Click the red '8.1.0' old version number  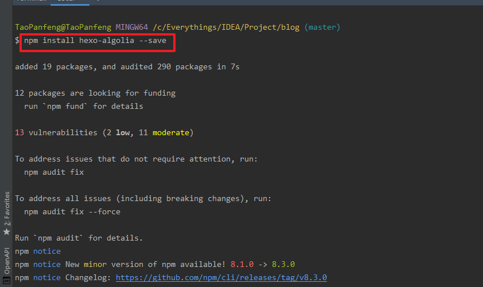click(242, 264)
